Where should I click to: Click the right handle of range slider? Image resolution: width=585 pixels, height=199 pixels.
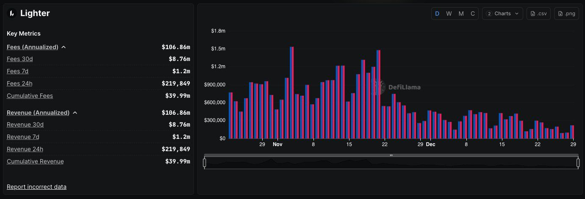tap(578, 163)
